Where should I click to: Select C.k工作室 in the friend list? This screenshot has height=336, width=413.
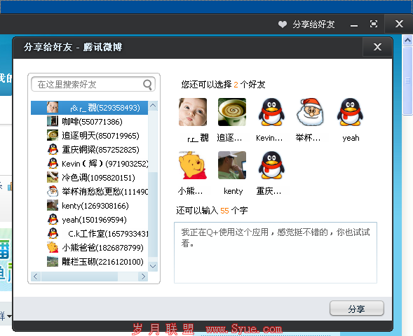tap(89, 234)
